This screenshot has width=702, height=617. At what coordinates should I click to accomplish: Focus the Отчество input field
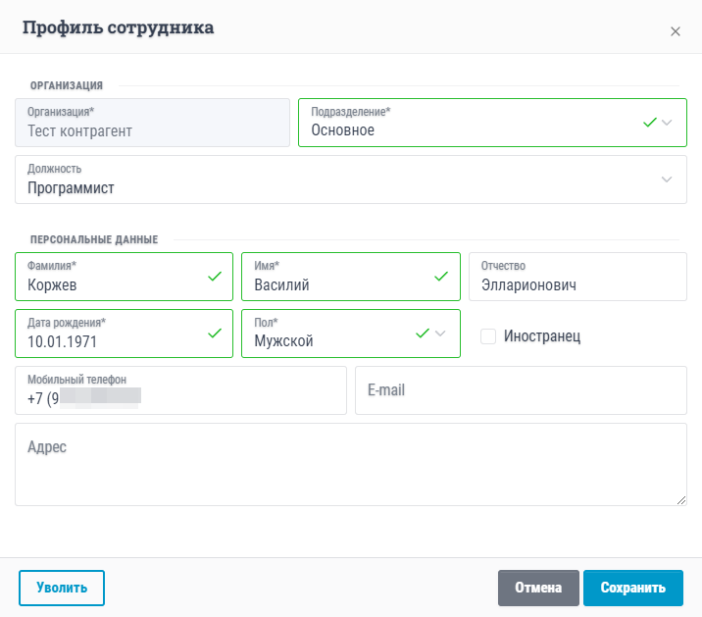click(577, 284)
